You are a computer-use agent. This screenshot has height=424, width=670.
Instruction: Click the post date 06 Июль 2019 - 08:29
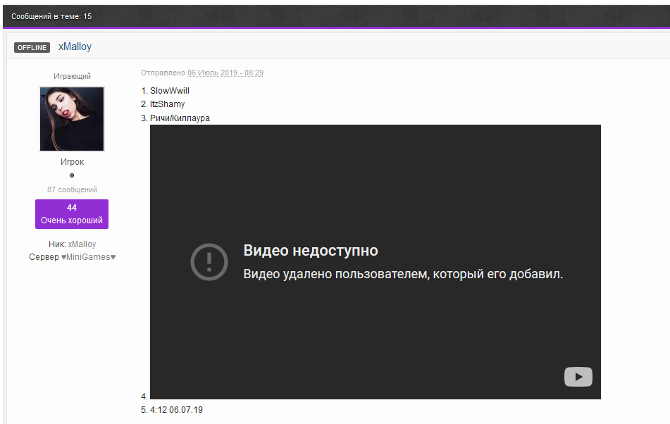225,73
